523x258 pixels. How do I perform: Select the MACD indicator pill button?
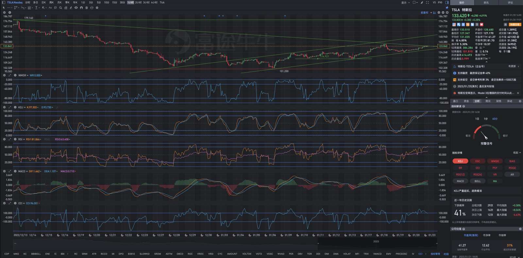(460, 181)
